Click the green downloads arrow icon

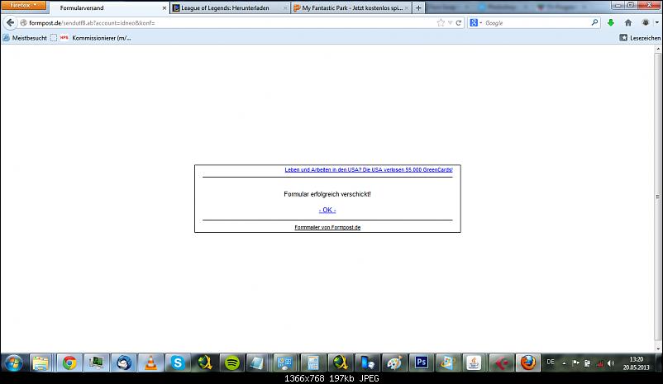click(611, 22)
